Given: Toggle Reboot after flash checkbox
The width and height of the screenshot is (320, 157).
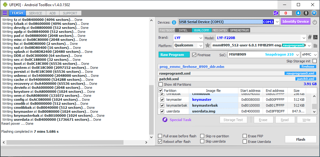Looking at the screenshot, I should coord(160,142).
